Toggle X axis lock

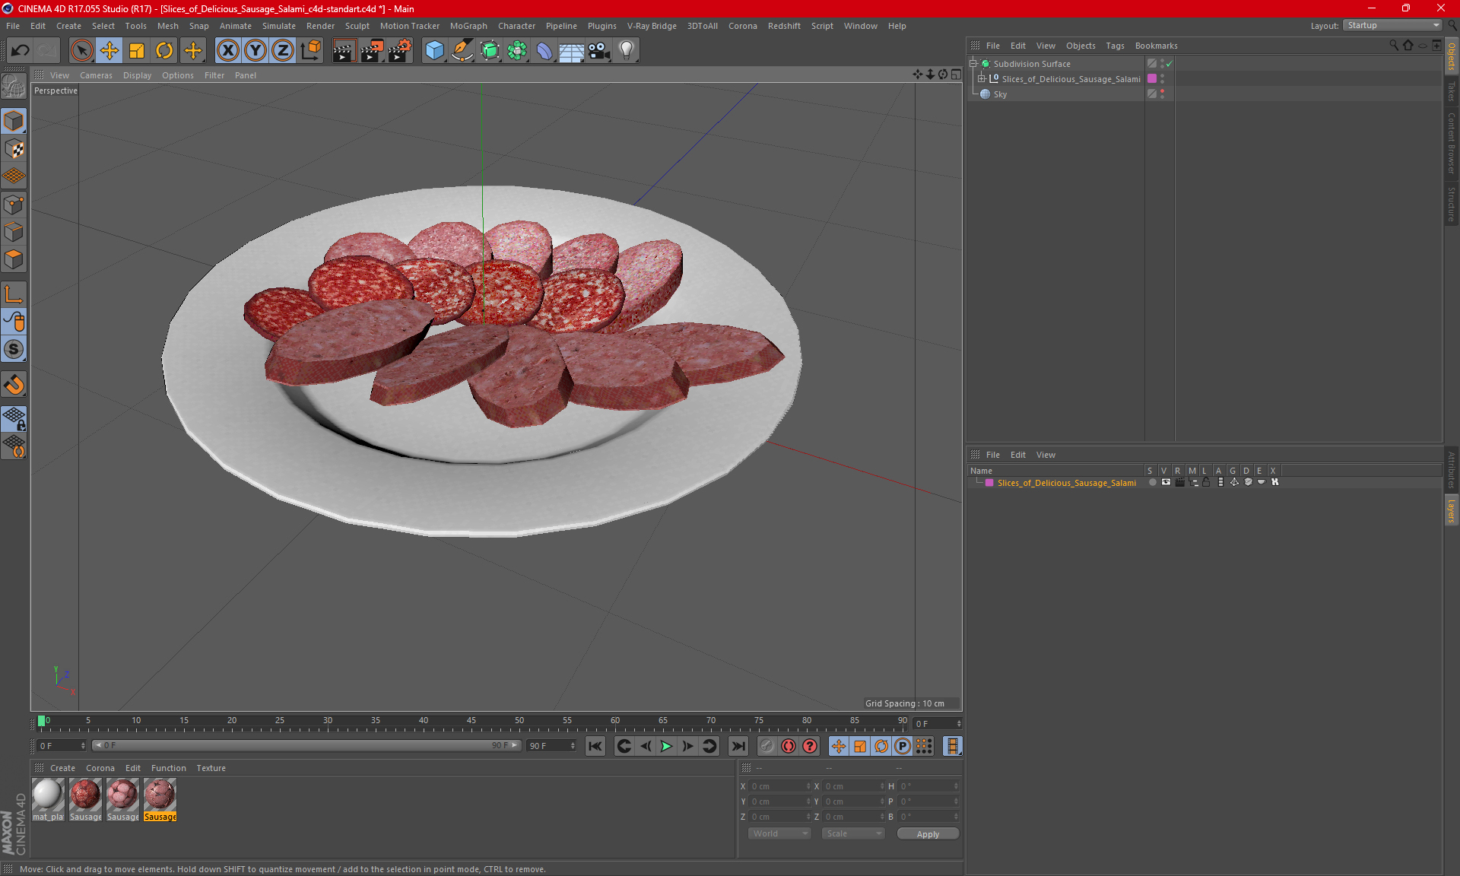coord(227,51)
